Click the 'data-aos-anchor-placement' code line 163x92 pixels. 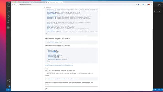(58, 59)
